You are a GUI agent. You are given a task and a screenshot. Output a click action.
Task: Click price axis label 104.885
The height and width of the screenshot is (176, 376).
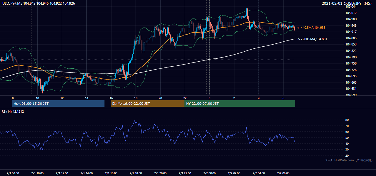coord(351,38)
